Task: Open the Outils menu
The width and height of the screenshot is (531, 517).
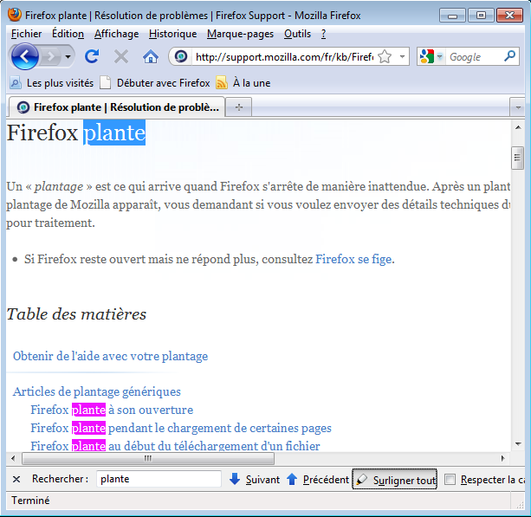Action: pos(297,34)
